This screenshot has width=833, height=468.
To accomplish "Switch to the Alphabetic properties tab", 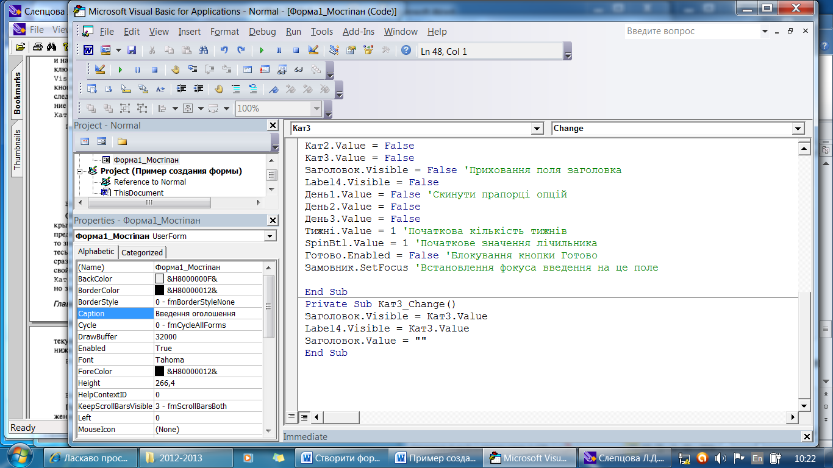I will click(x=96, y=252).
